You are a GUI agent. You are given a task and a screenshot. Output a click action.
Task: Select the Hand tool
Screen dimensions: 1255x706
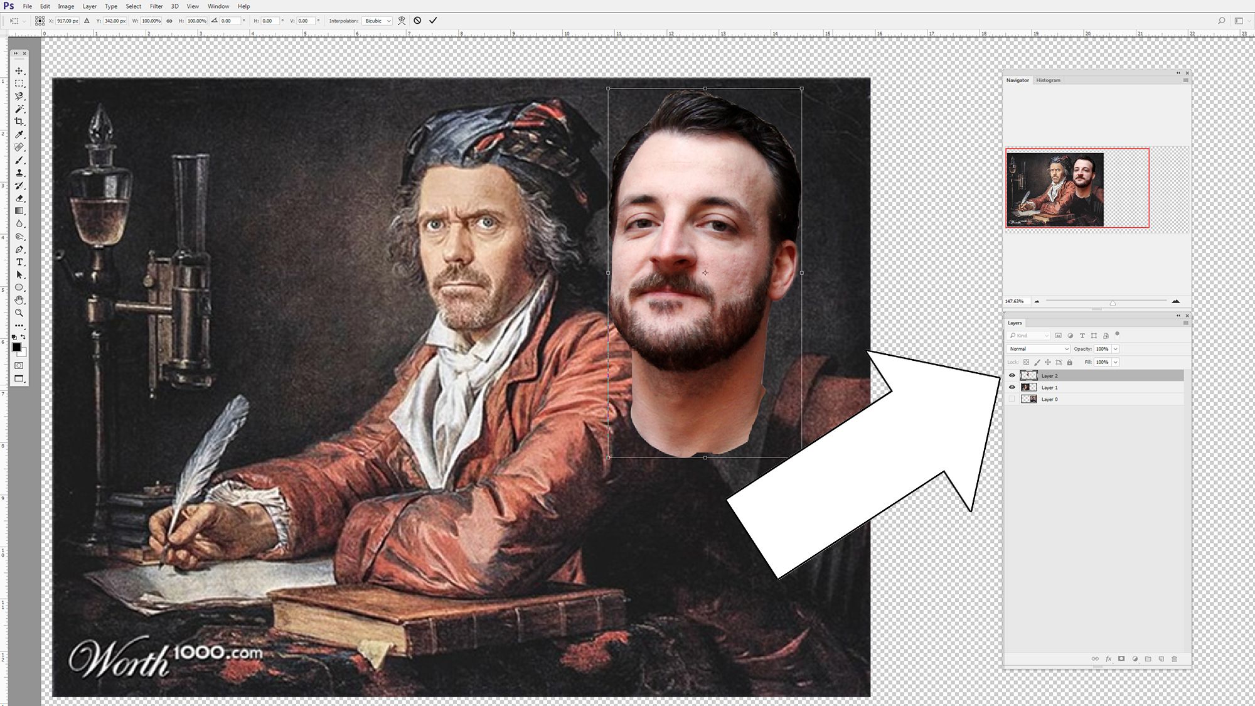pyautogui.click(x=19, y=300)
